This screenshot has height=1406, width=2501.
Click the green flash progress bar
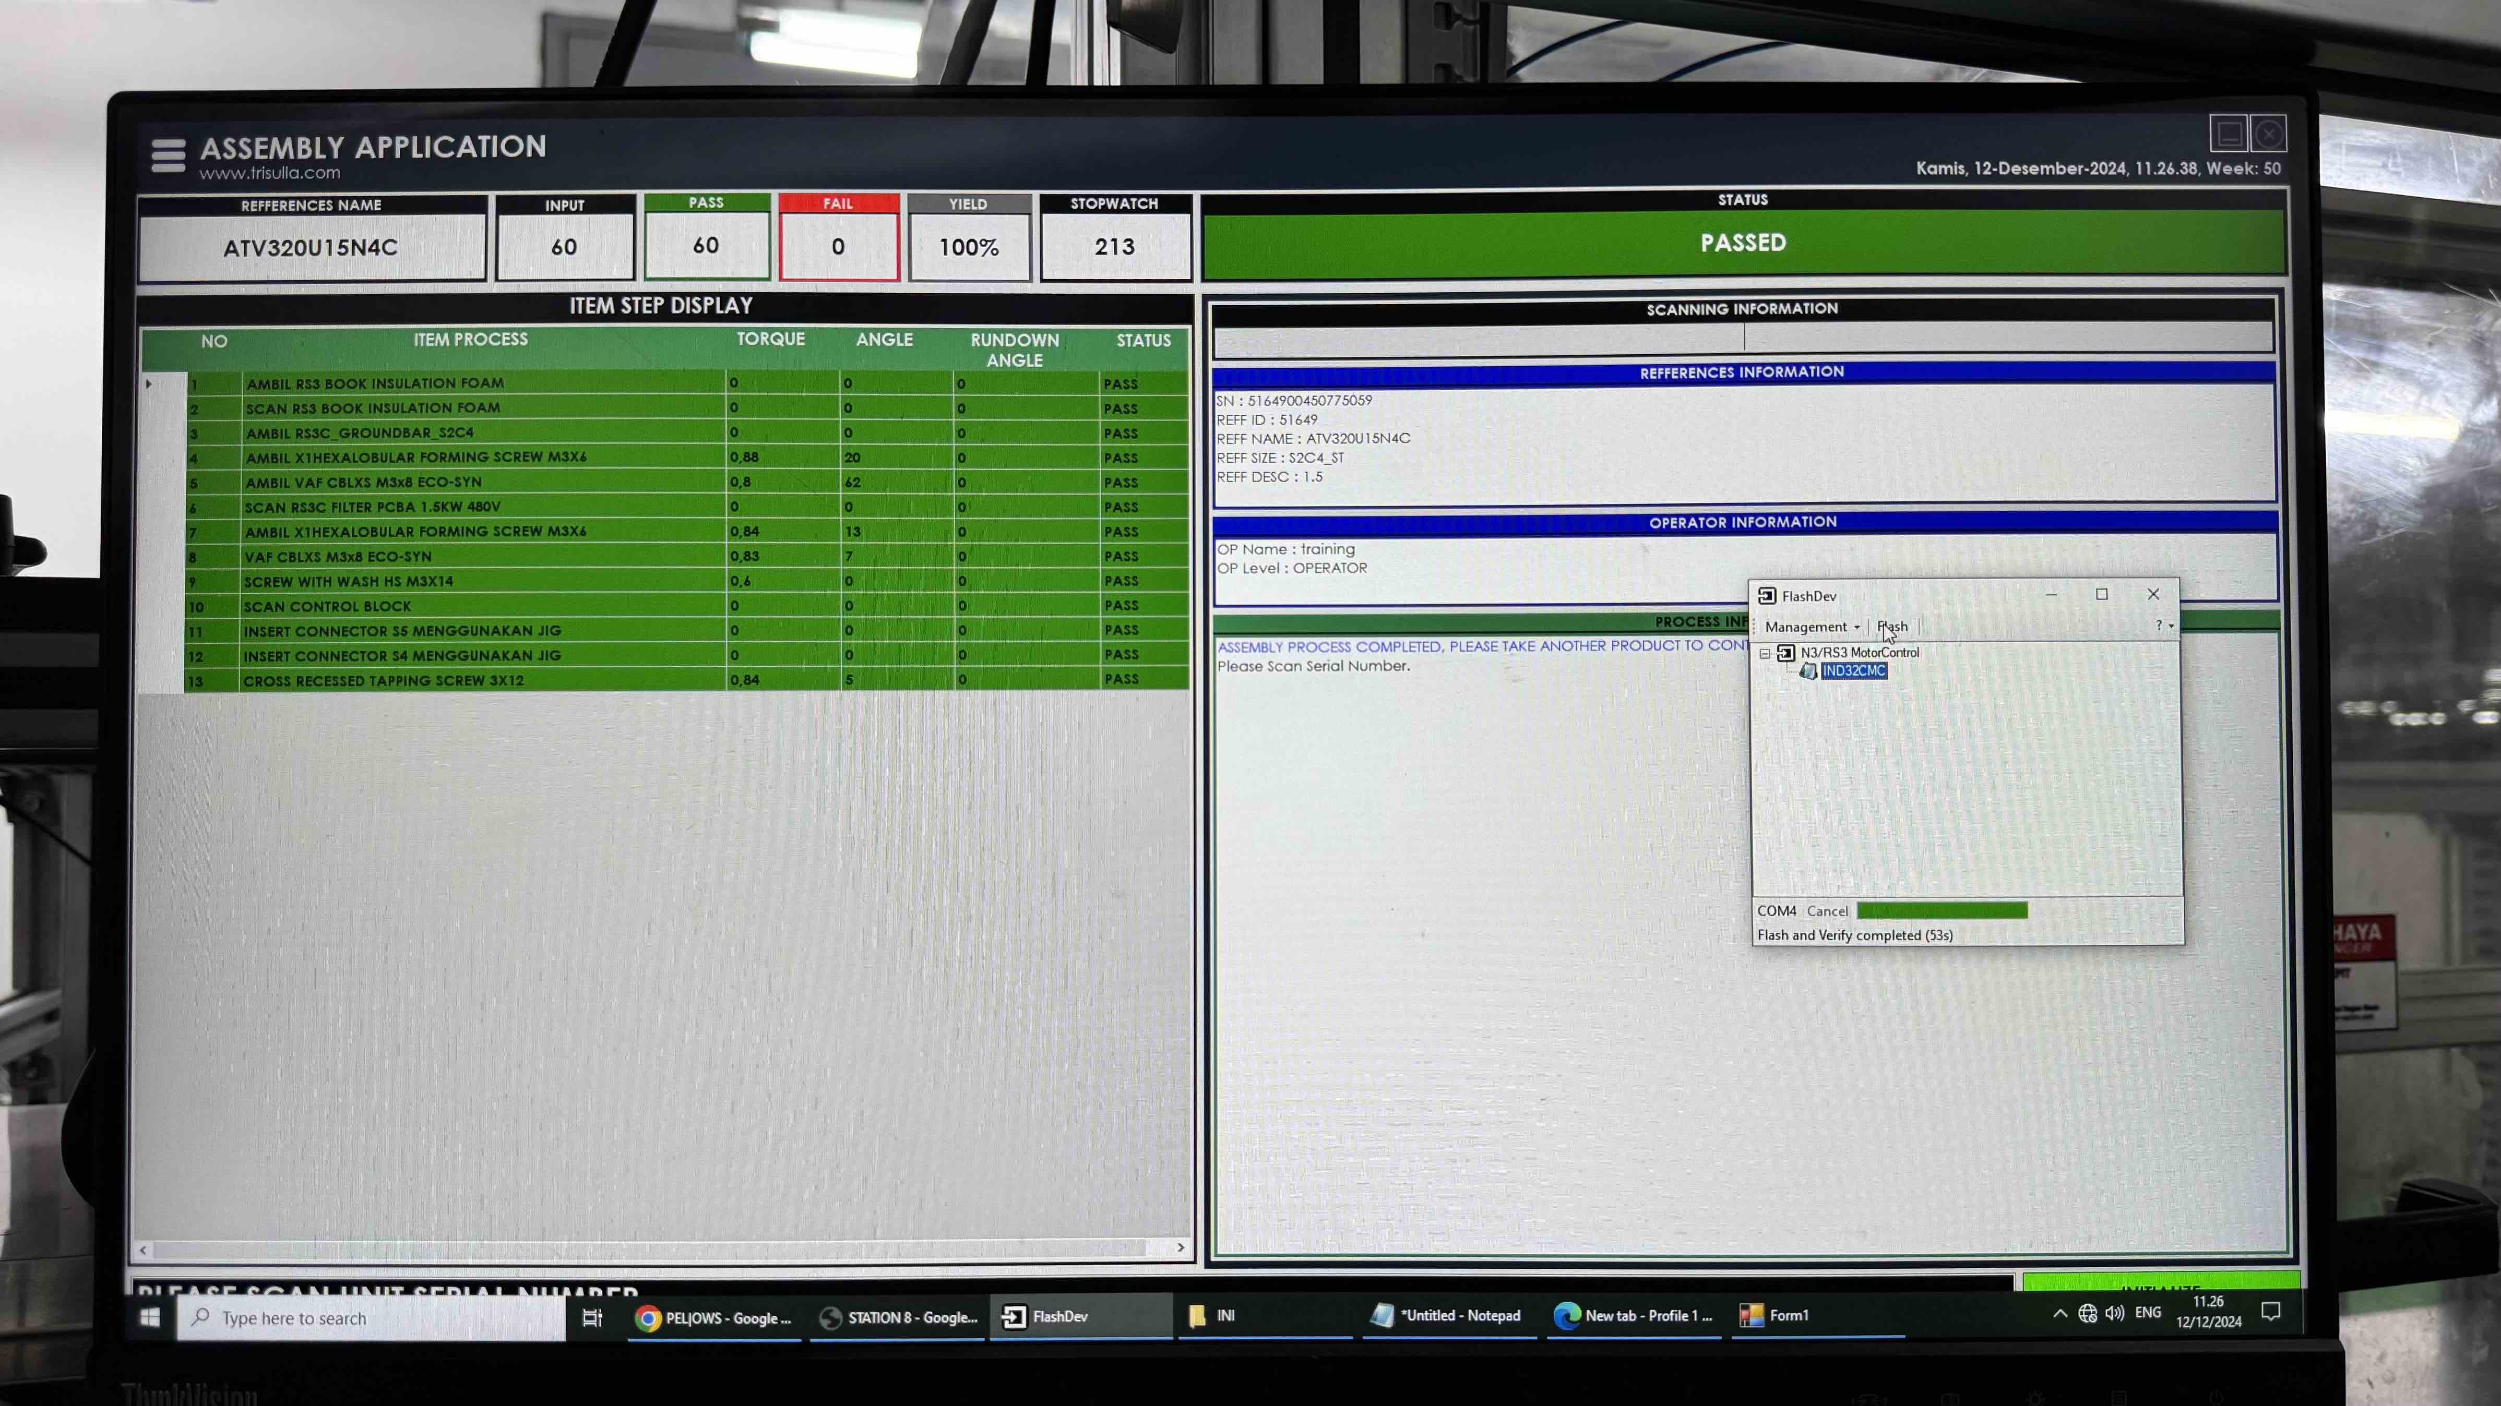point(1942,910)
